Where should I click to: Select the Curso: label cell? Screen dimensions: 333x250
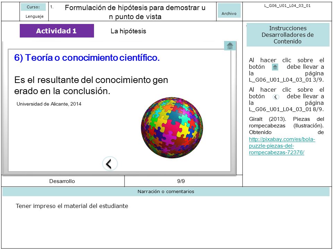(33, 7)
